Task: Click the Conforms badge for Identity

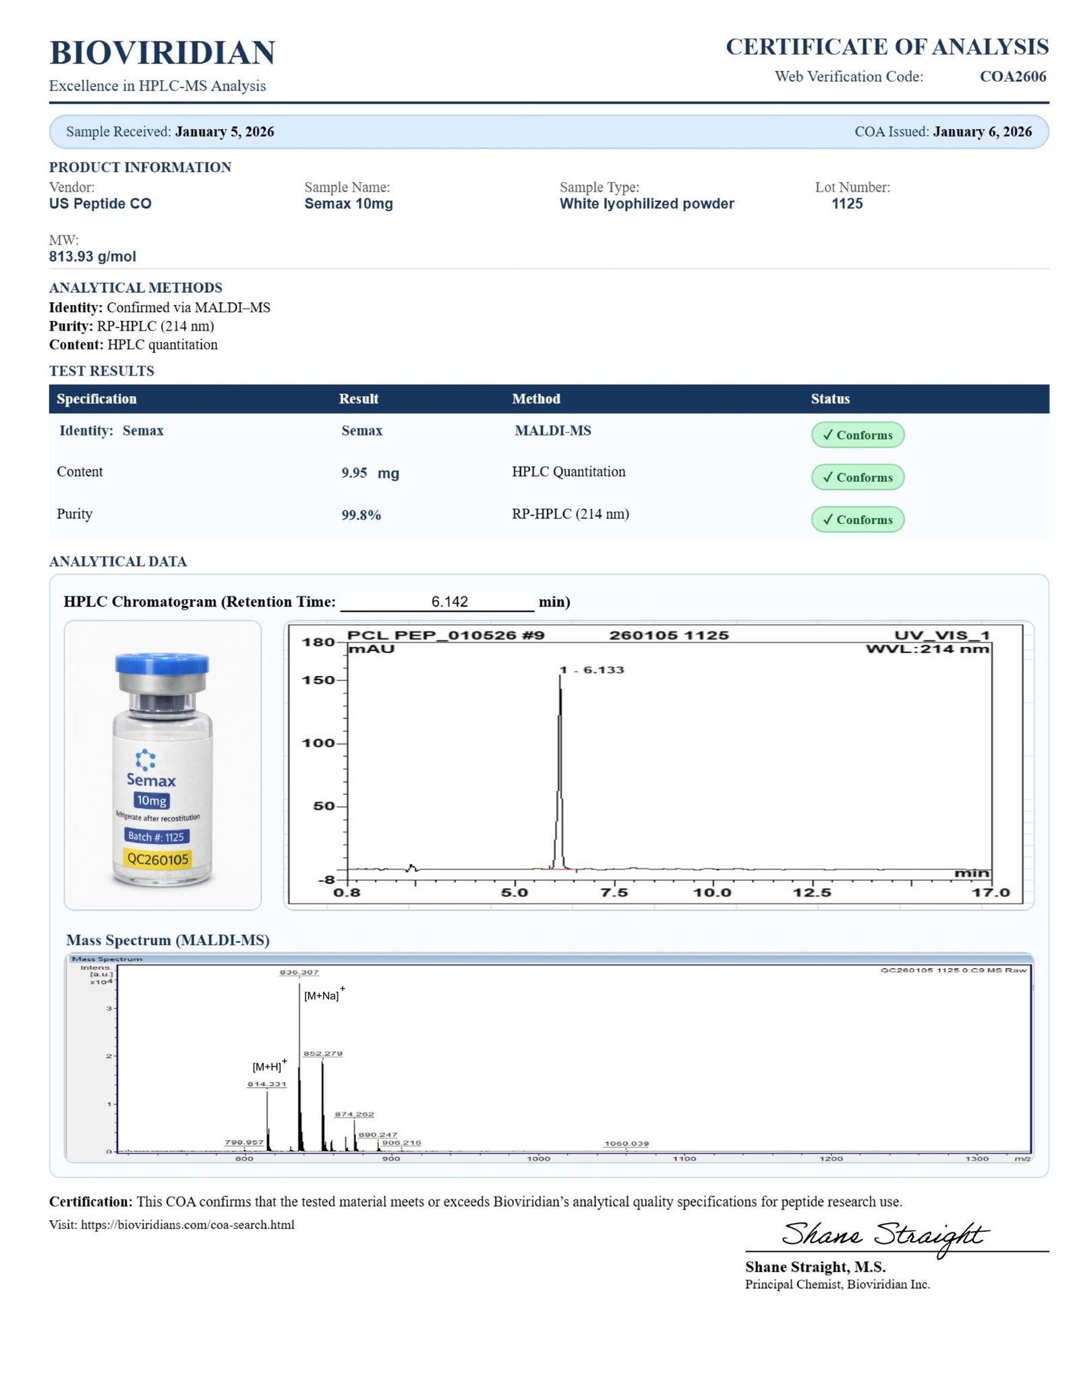Action: (857, 435)
